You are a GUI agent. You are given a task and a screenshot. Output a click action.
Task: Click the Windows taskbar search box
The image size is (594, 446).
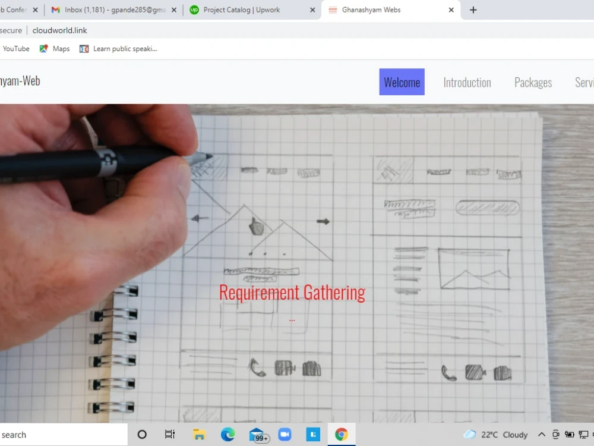point(64,435)
